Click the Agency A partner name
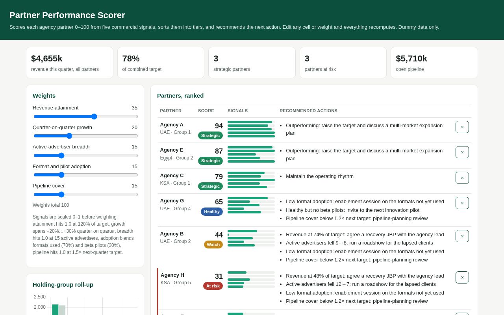Image resolution: width=504 pixels, height=315 pixels. point(172,125)
